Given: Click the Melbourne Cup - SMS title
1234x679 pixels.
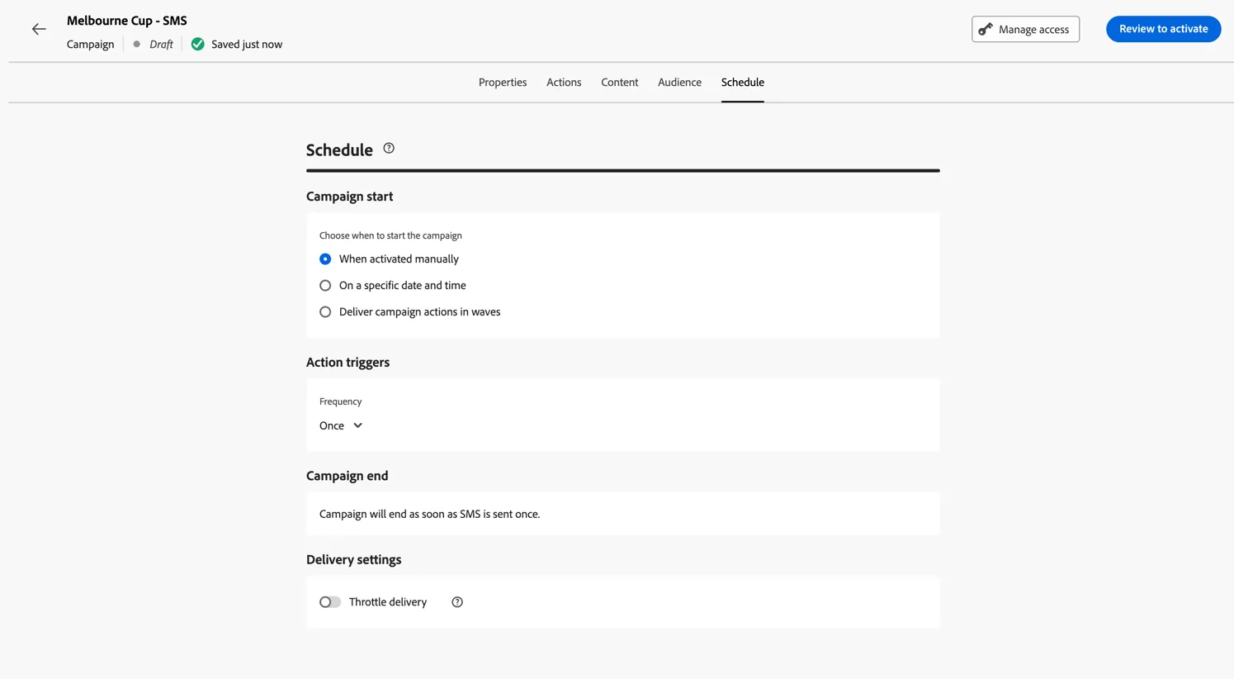Looking at the screenshot, I should [x=127, y=21].
